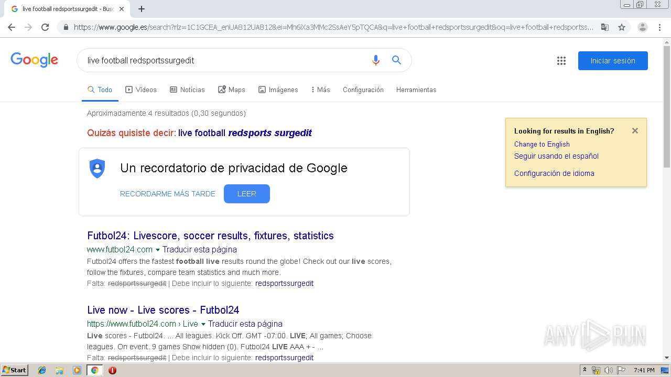Image resolution: width=671 pixels, height=377 pixels.
Task: Open Futbol24 Livescore result title
Action: pyautogui.click(x=210, y=236)
